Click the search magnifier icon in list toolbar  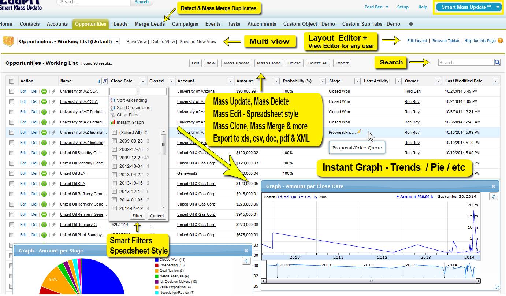(497, 63)
